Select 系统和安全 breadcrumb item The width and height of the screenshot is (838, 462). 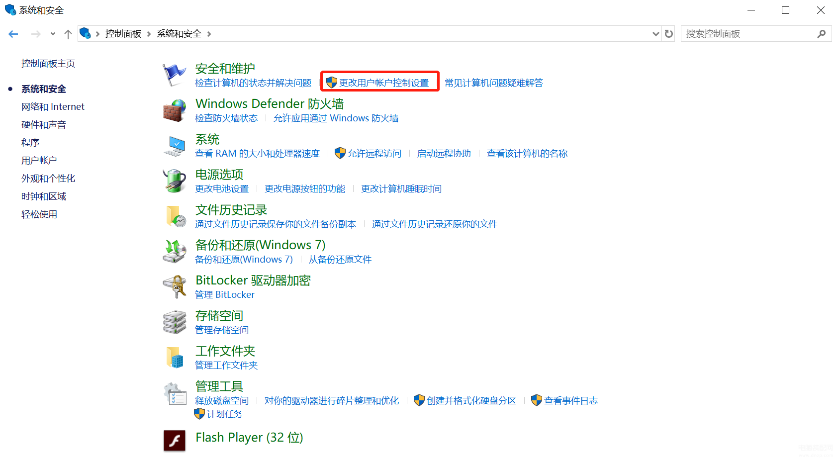point(179,33)
